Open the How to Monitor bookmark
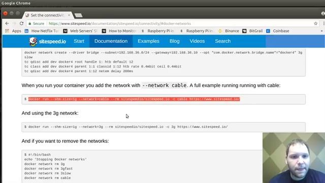 [119, 31]
